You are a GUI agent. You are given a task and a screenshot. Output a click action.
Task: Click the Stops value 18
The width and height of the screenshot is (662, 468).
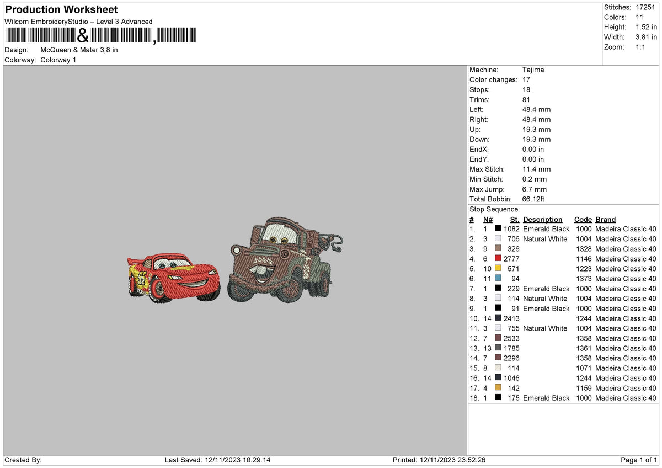click(526, 90)
